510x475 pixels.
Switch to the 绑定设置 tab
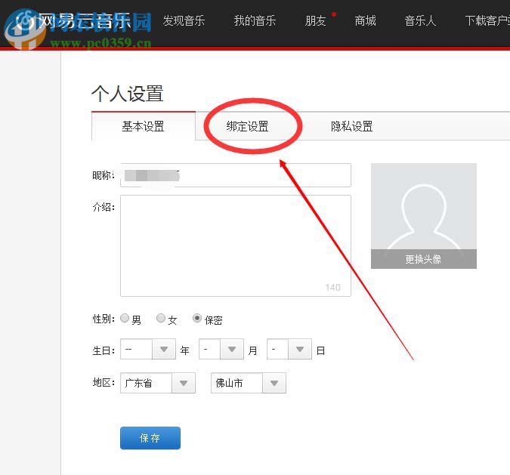(x=248, y=126)
